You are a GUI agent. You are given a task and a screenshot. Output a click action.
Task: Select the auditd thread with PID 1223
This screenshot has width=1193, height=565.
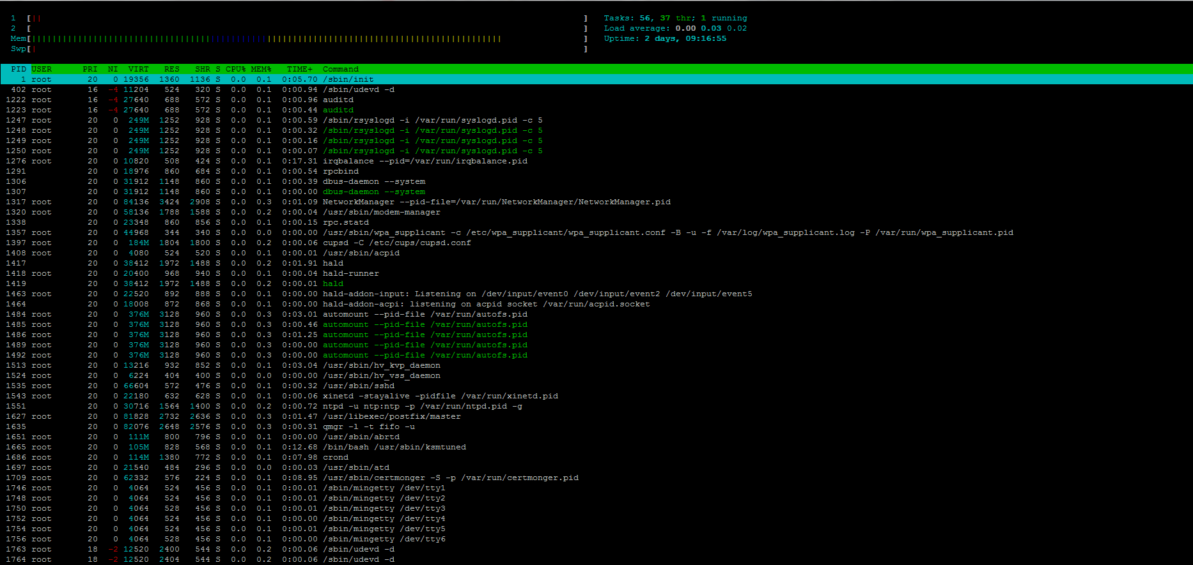596,110
